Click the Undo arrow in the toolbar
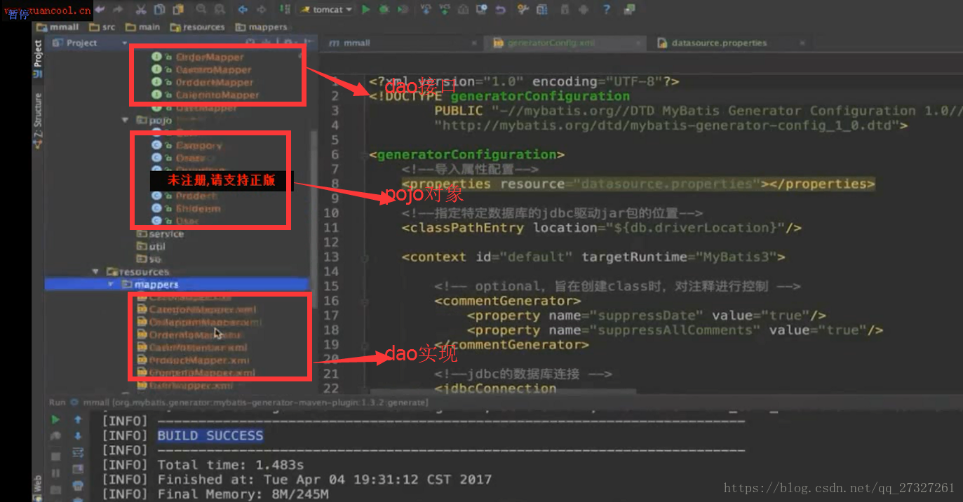Screen dimensions: 963x502 point(100,10)
